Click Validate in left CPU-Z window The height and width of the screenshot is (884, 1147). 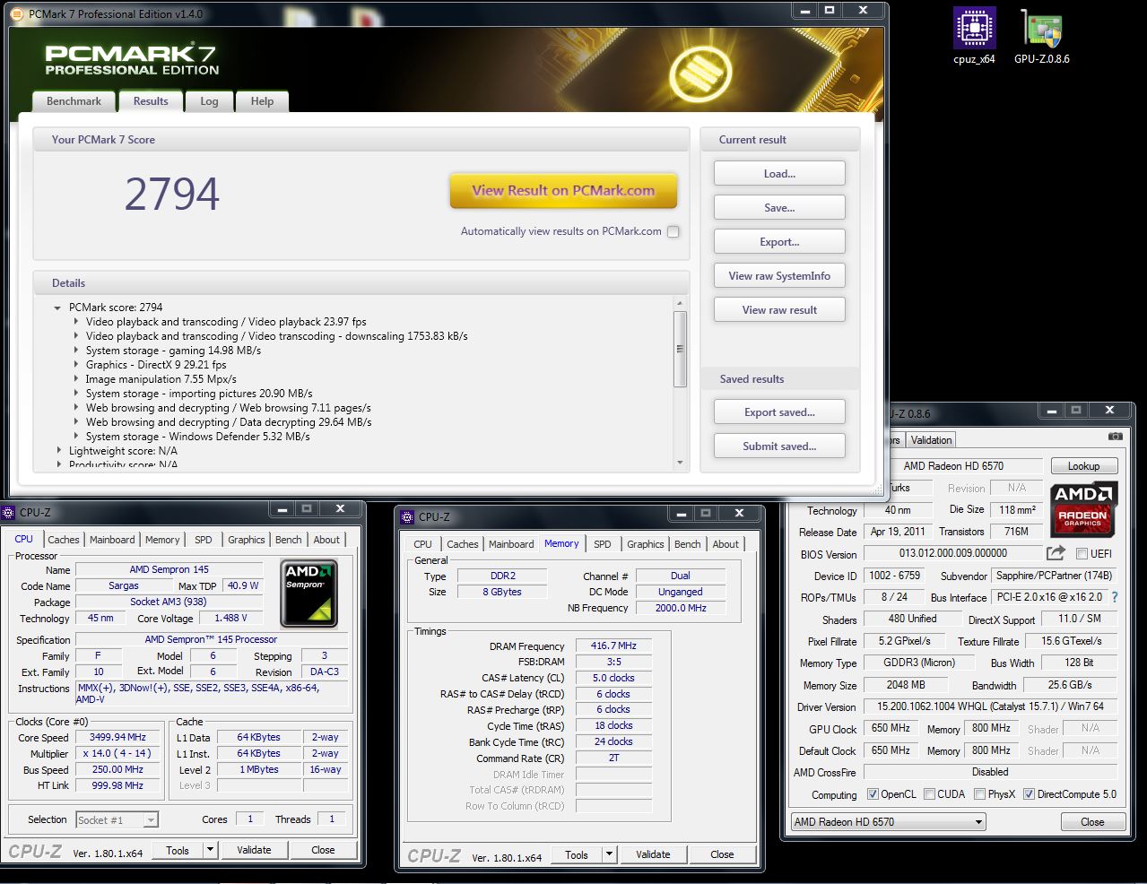point(254,850)
